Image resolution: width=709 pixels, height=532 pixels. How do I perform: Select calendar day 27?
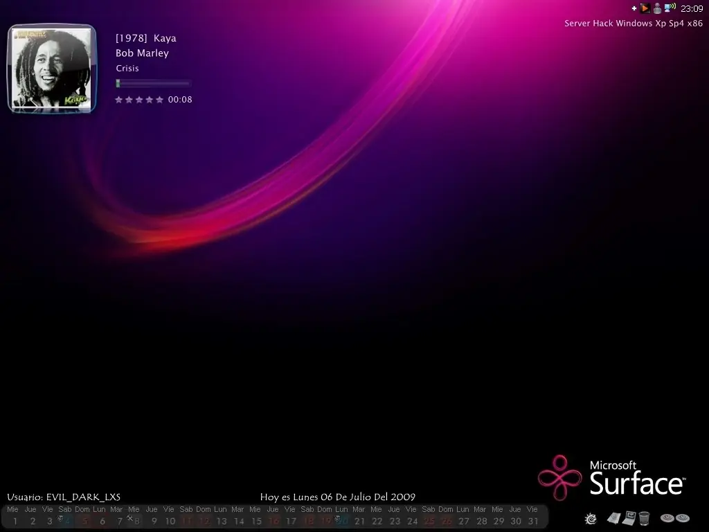tap(463, 521)
